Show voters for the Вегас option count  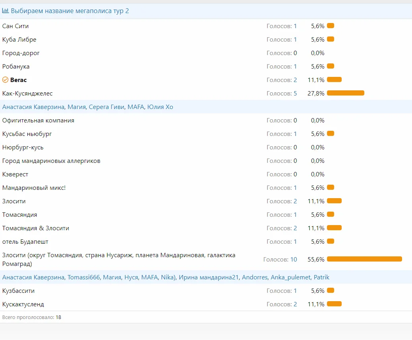tap(295, 80)
